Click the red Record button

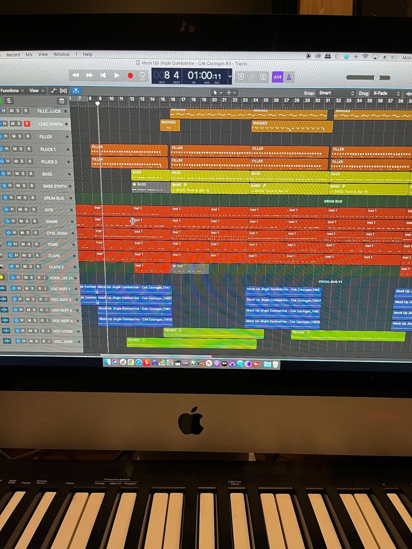130,75
